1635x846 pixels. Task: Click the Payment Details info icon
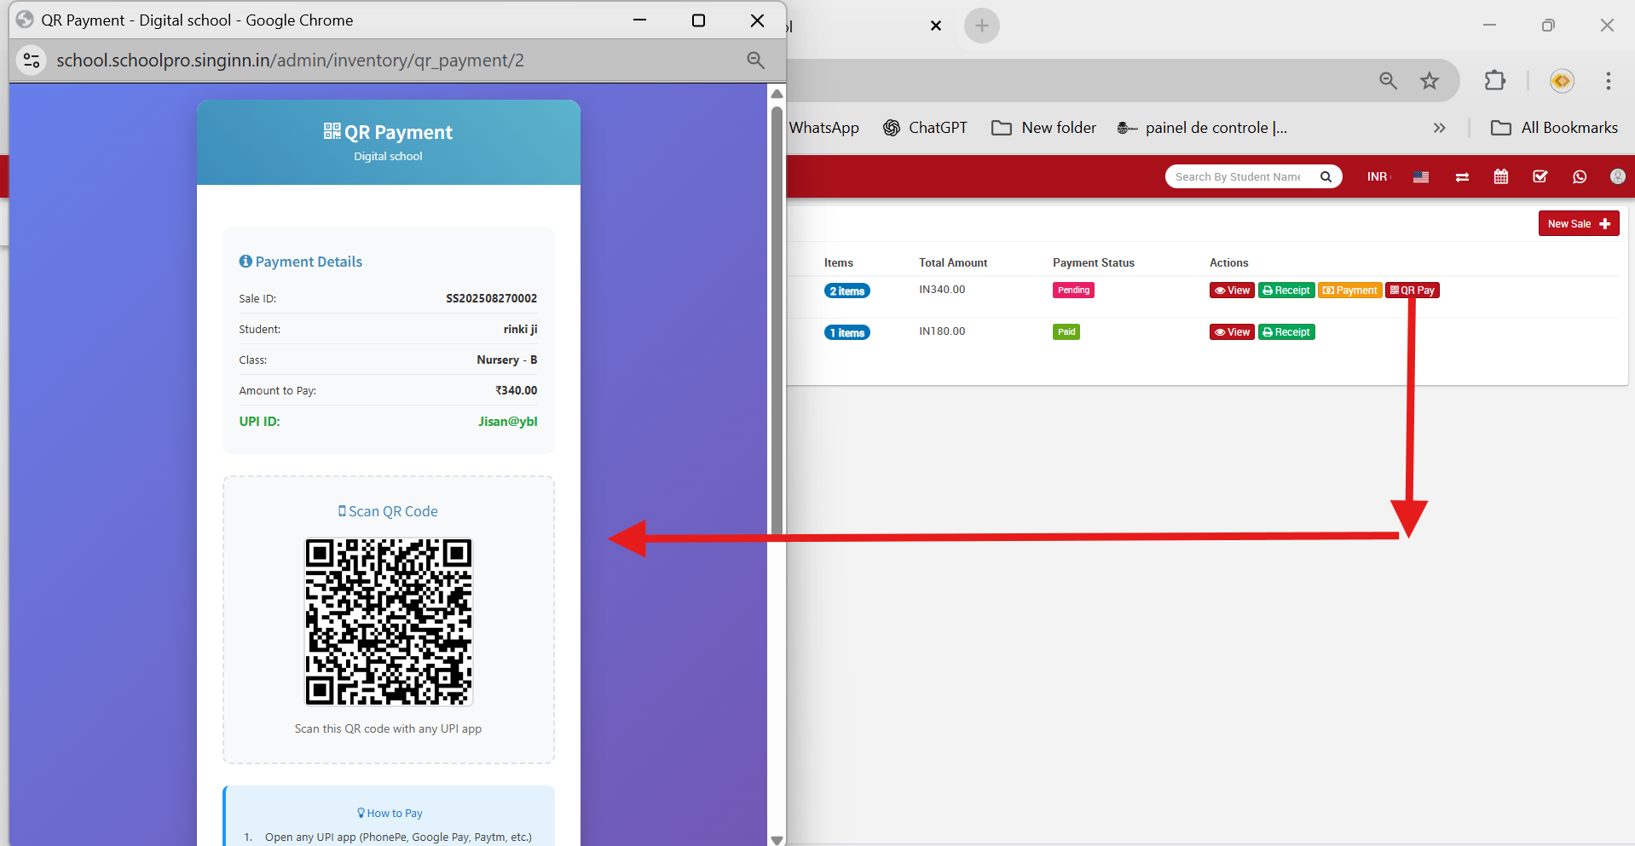246,262
